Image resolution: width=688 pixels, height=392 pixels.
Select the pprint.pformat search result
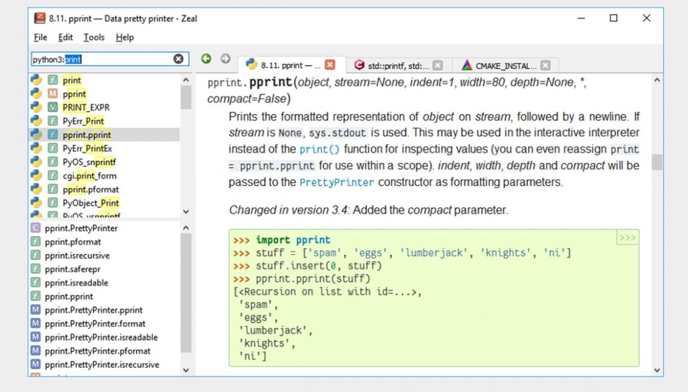click(104, 189)
